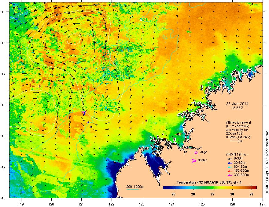This screenshot has height=207, width=269.
Task: Click the red 150-300m arrow in legend
Action: click(x=230, y=171)
